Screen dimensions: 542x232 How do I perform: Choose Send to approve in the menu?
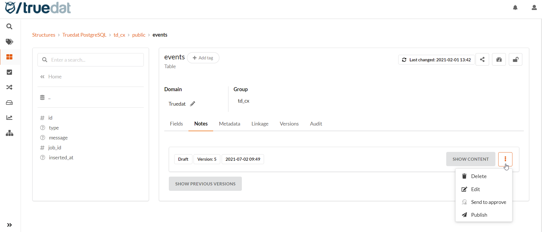tap(488, 202)
